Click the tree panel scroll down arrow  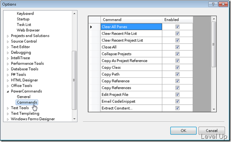tap(74, 119)
